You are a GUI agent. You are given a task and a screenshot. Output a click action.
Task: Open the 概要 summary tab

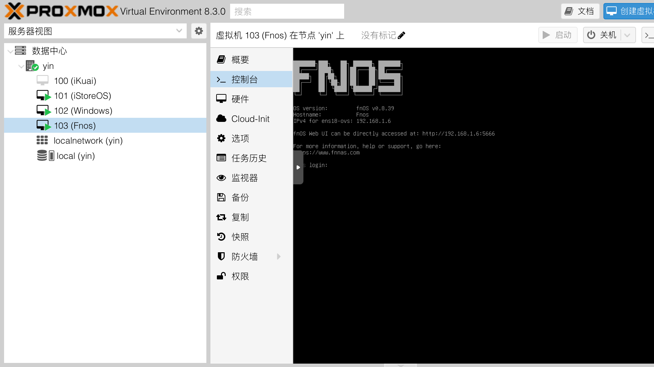click(x=251, y=60)
